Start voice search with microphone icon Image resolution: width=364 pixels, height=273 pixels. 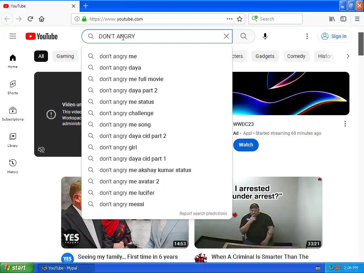coord(265,36)
